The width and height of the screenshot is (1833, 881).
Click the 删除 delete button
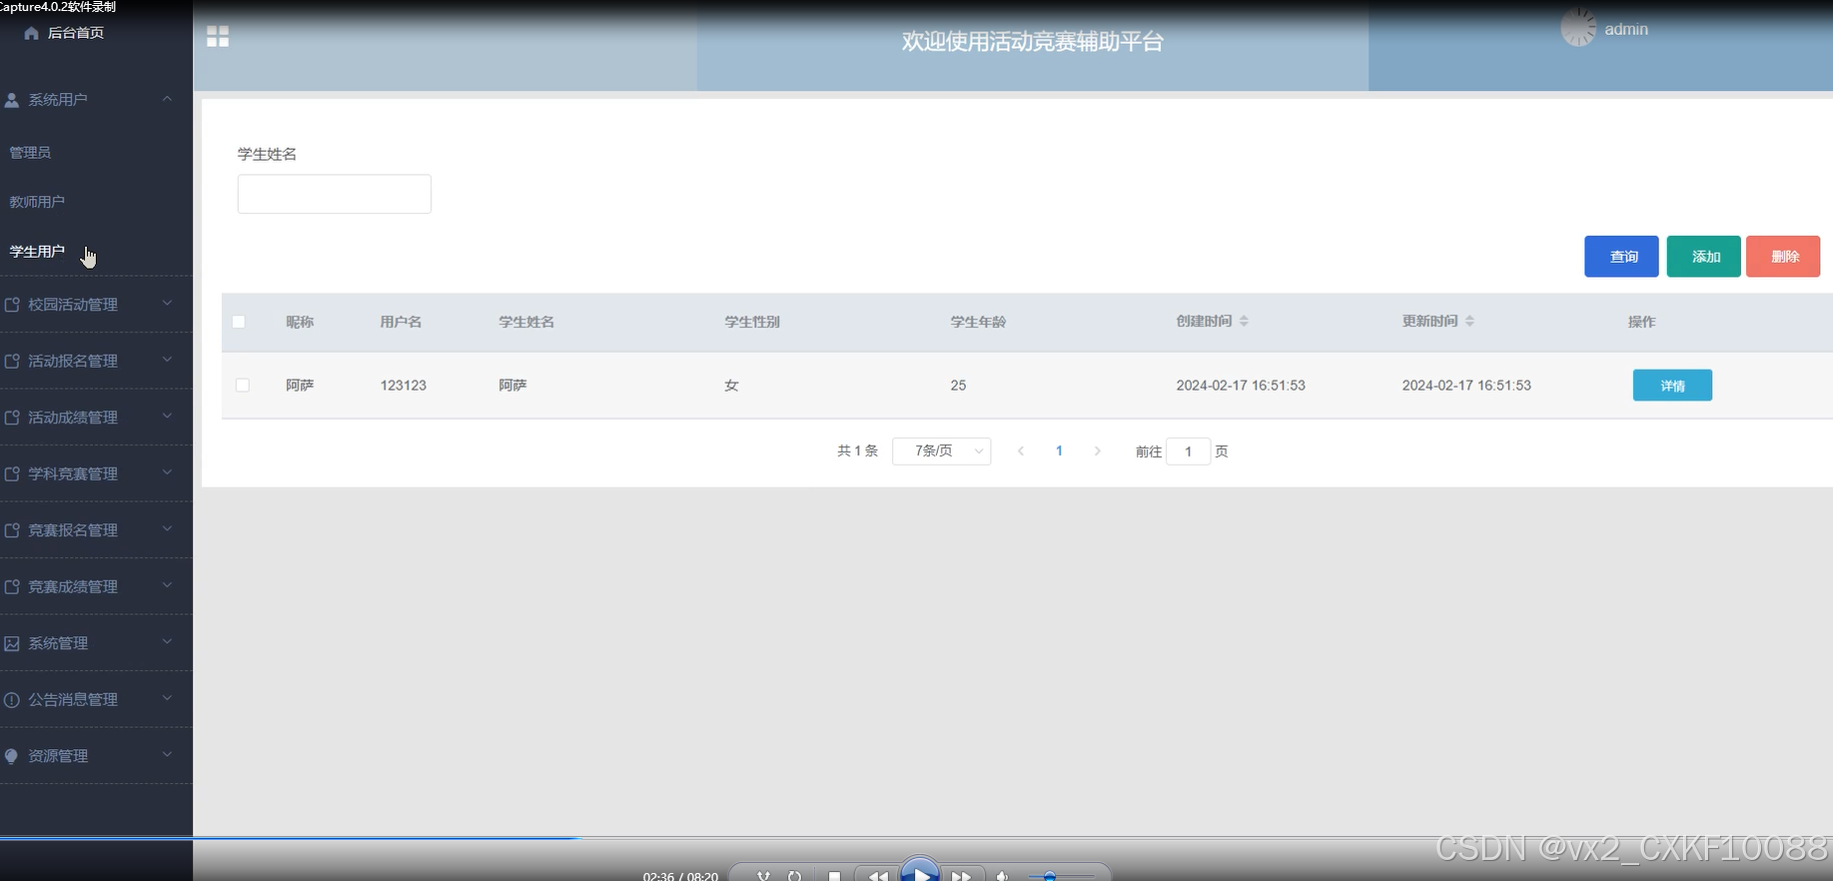coord(1783,257)
